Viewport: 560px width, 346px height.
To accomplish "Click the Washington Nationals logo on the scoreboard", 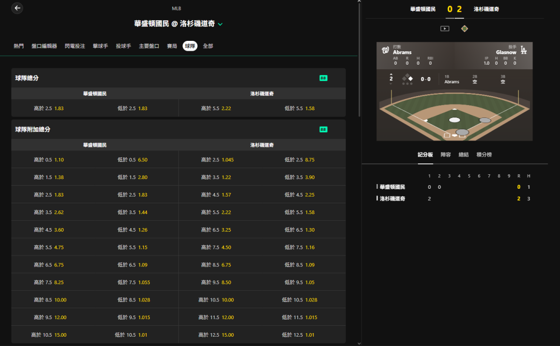I will (385, 50).
